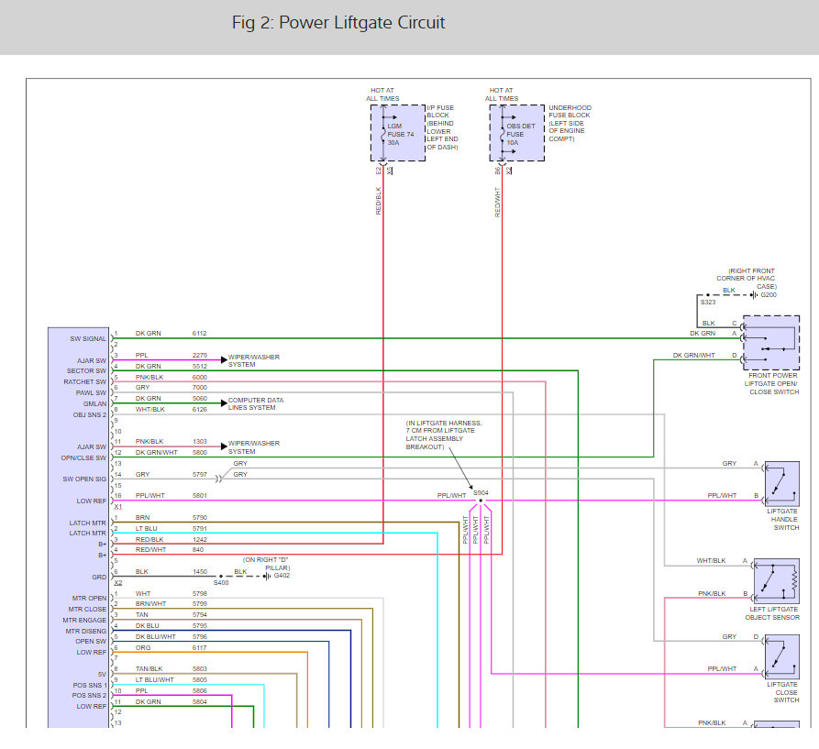Click the S904 splice point
The image size is (819, 749).
point(481,501)
